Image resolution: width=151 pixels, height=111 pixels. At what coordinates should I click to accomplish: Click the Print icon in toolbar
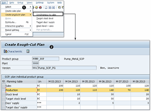(x=46, y=8)
